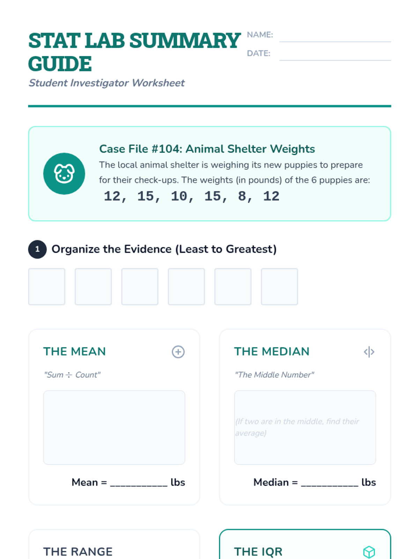The width and height of the screenshot is (419, 559).
Task: Click THE RANGE card title
Action: click(x=78, y=552)
